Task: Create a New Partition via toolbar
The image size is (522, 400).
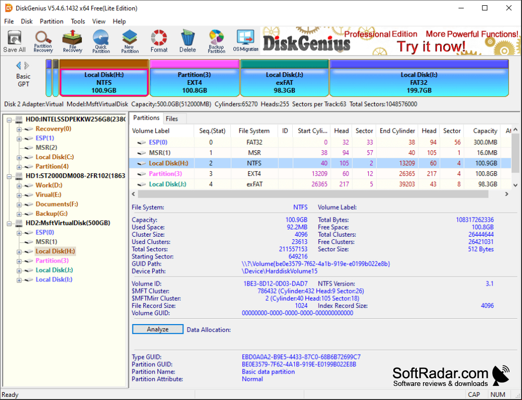Action: tap(130, 41)
